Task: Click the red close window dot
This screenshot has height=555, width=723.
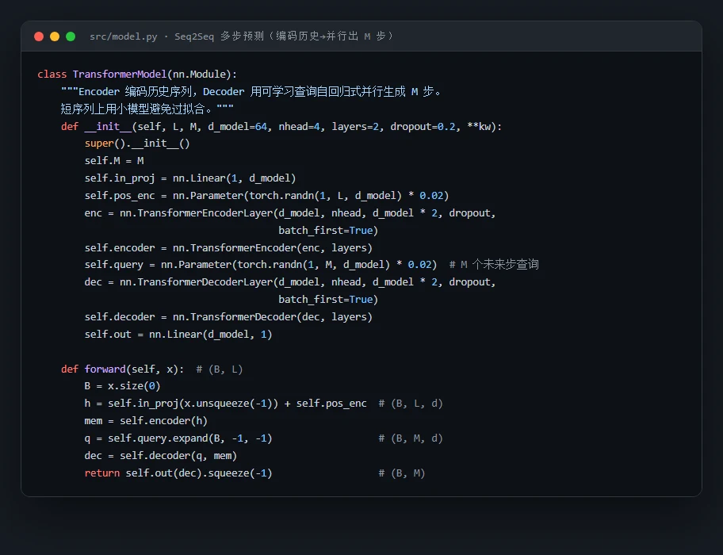Action: click(x=39, y=36)
